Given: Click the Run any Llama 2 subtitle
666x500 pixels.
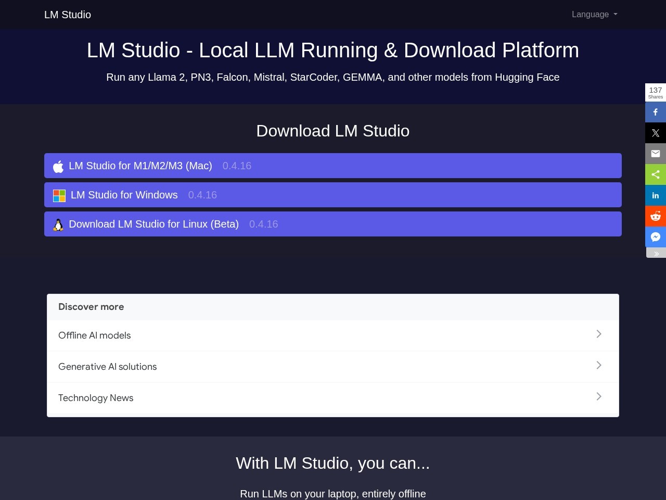Looking at the screenshot, I should coord(333,77).
